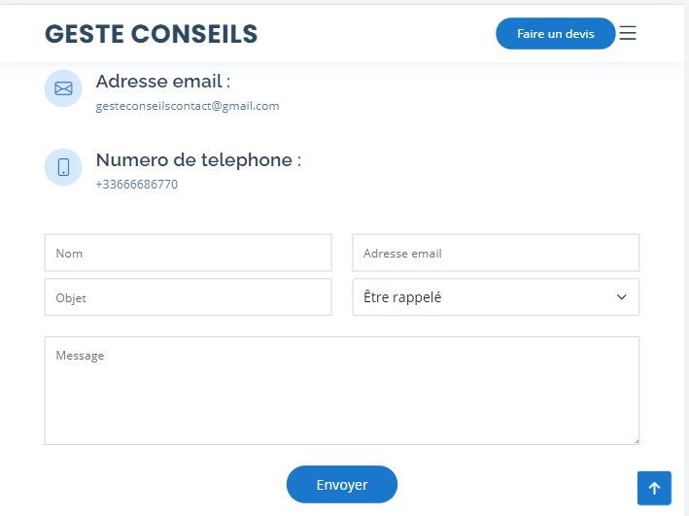The image size is (689, 516).
Task: Click the Faire un devis button
Action: coord(556,33)
